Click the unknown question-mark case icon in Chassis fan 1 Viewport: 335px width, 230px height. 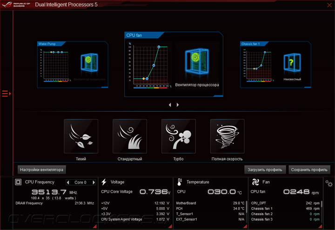[292, 62]
